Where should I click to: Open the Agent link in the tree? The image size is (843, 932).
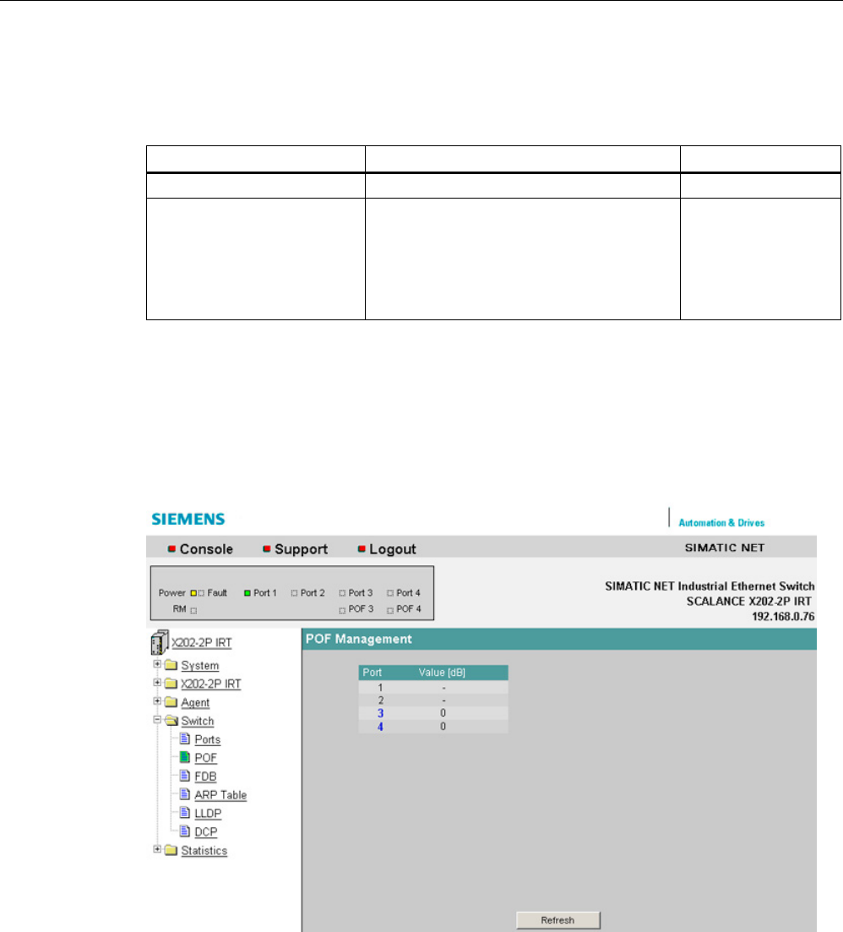click(195, 702)
